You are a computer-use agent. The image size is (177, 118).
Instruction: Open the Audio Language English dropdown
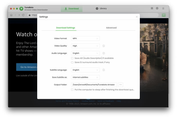click(x=85, y=53)
